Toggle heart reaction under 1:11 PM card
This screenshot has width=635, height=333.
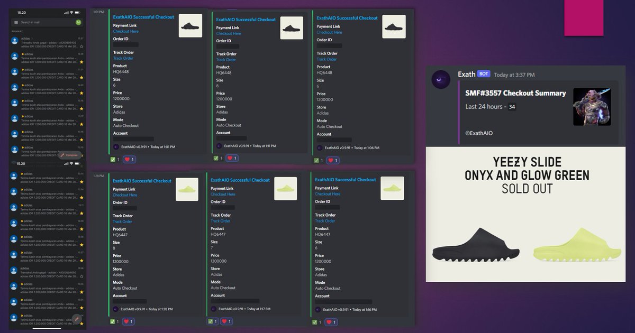point(232,158)
